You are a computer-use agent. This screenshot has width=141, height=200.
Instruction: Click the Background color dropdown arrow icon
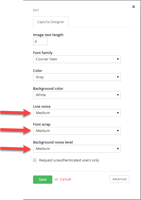[x=118, y=95]
